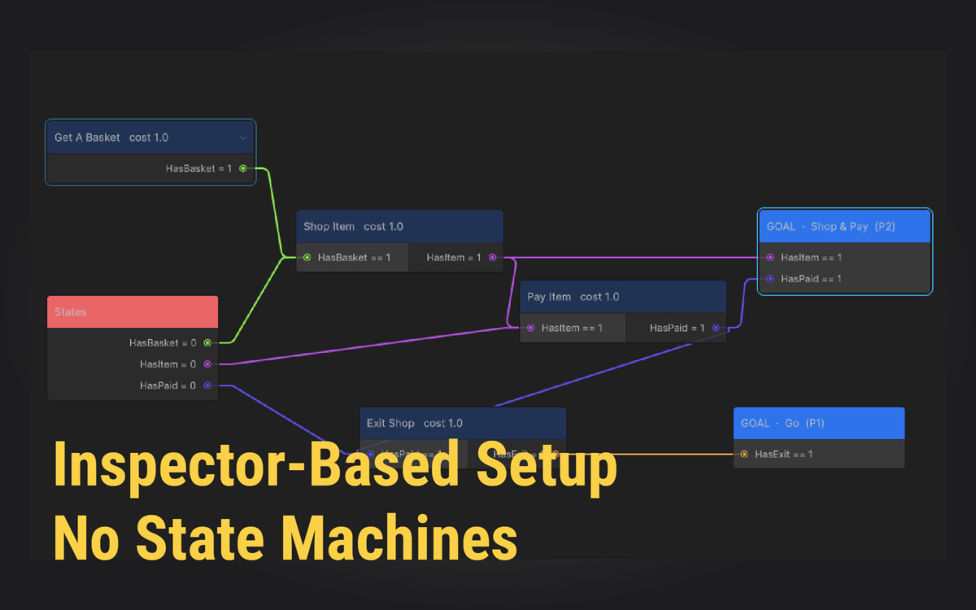This screenshot has height=610, width=976.
Task: Click HasItem = 0 port on States node
Action: coord(207,364)
